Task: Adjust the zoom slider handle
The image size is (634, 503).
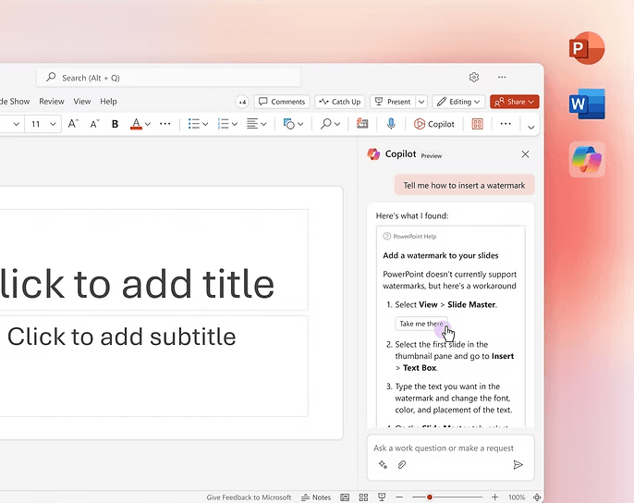Action: coord(430,497)
